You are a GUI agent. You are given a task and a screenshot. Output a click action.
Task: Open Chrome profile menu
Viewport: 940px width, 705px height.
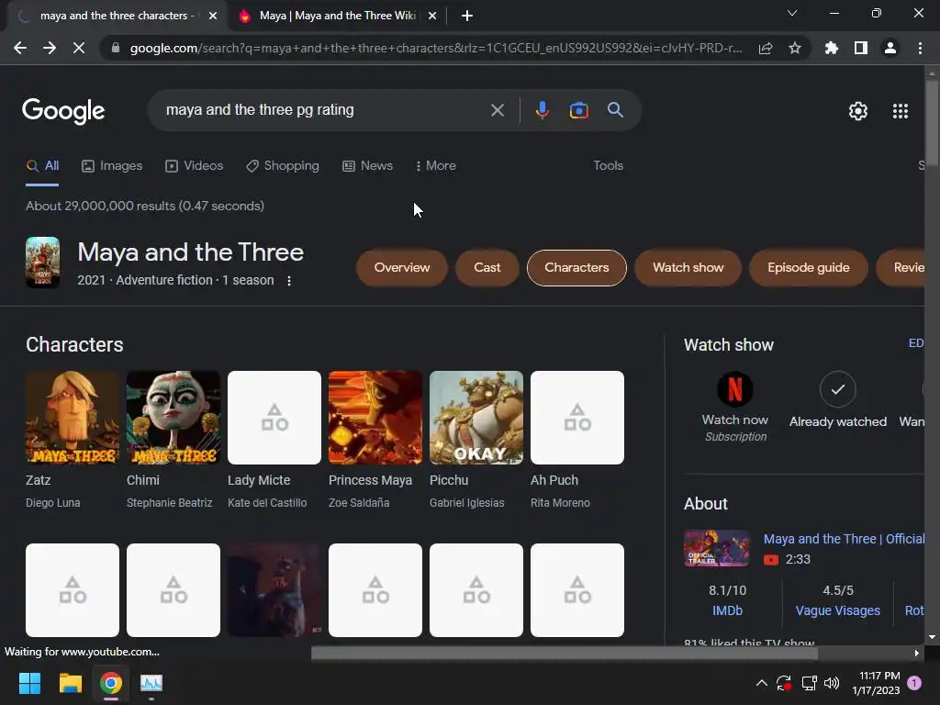[x=890, y=48]
